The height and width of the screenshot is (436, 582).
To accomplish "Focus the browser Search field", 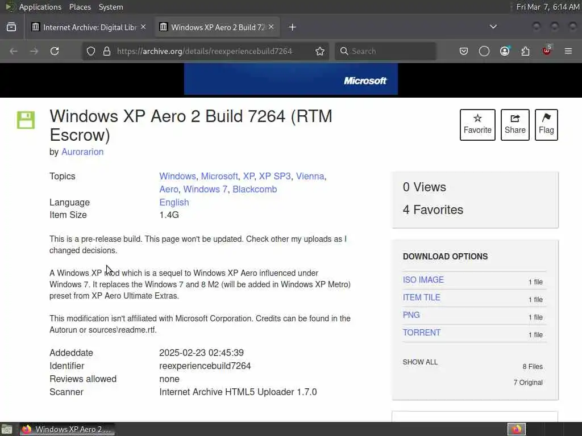I will coord(385,51).
